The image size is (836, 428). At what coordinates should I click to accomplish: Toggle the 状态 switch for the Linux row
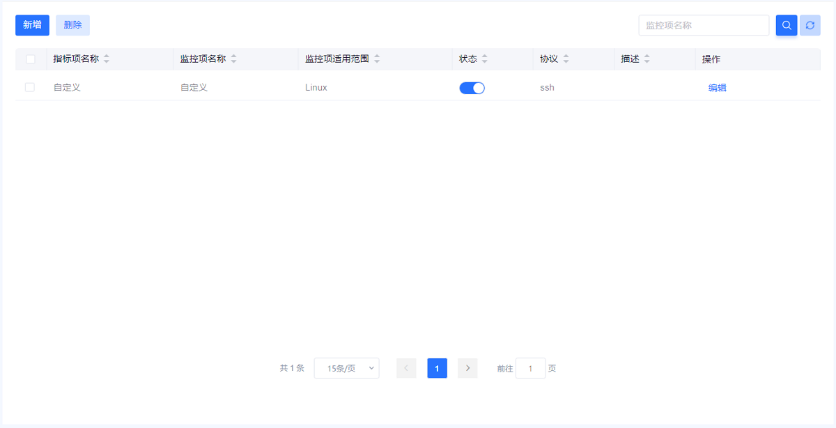coord(472,88)
